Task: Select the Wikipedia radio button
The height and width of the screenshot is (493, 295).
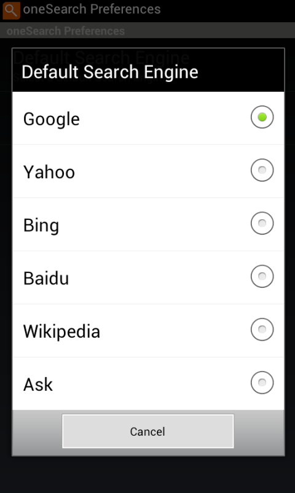Action: pos(262,330)
